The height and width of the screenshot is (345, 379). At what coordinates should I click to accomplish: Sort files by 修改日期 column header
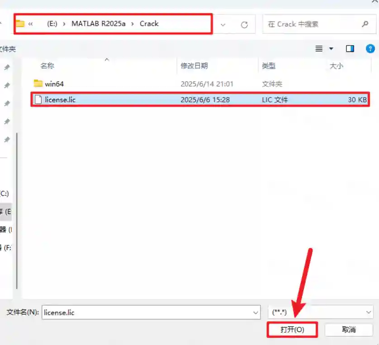click(194, 66)
